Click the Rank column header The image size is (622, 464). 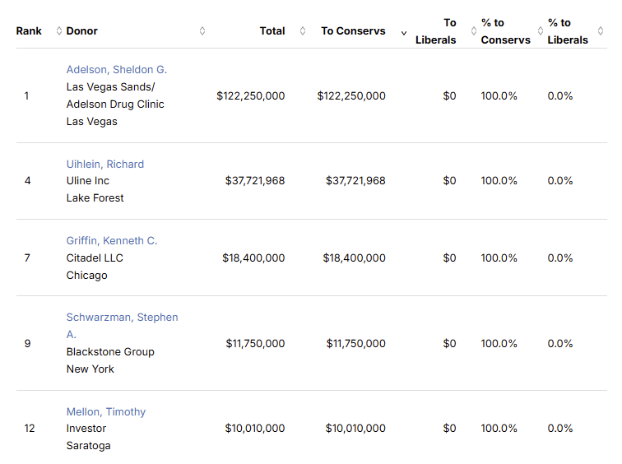point(29,31)
